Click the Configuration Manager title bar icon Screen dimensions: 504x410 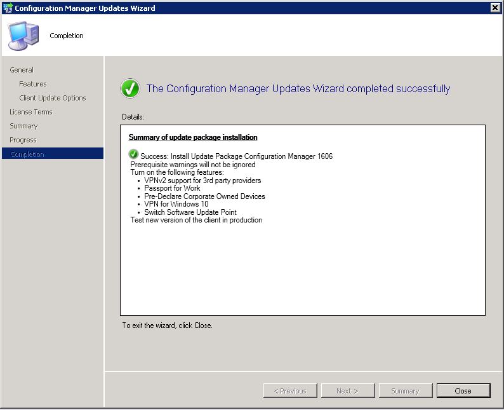tap(8, 8)
